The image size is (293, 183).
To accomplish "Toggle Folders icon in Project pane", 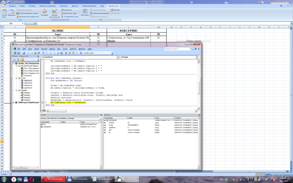I will [22, 60].
